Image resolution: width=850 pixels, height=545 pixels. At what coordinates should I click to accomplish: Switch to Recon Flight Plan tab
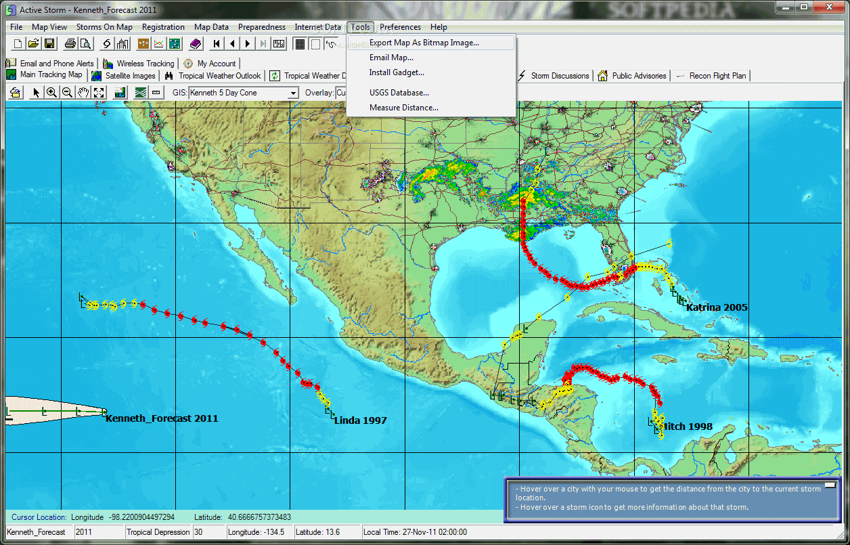tap(711, 76)
